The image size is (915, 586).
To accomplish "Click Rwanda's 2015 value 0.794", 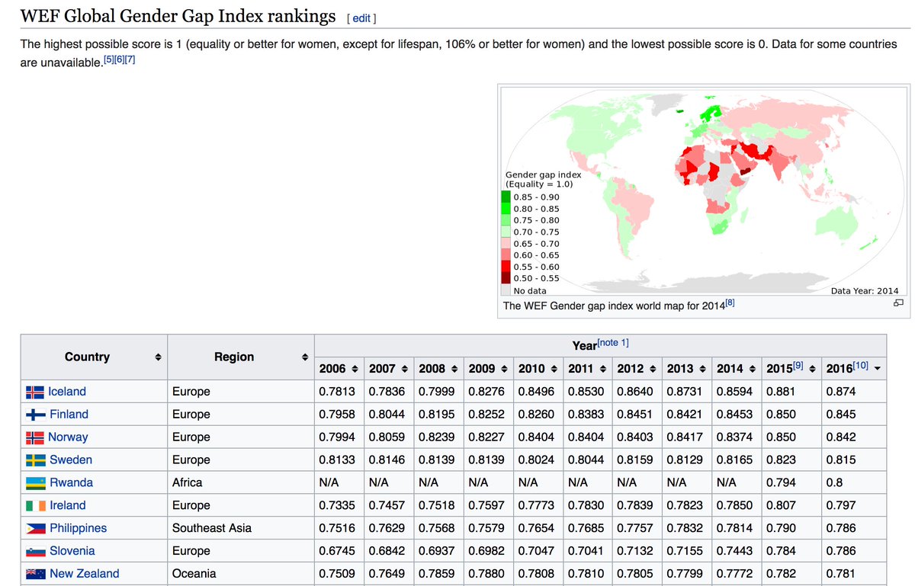I will tap(781, 483).
